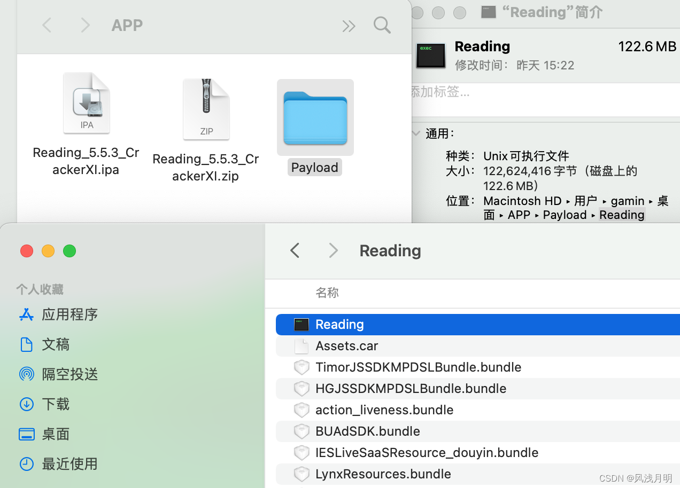Go back in the APP Finder window

click(x=47, y=25)
